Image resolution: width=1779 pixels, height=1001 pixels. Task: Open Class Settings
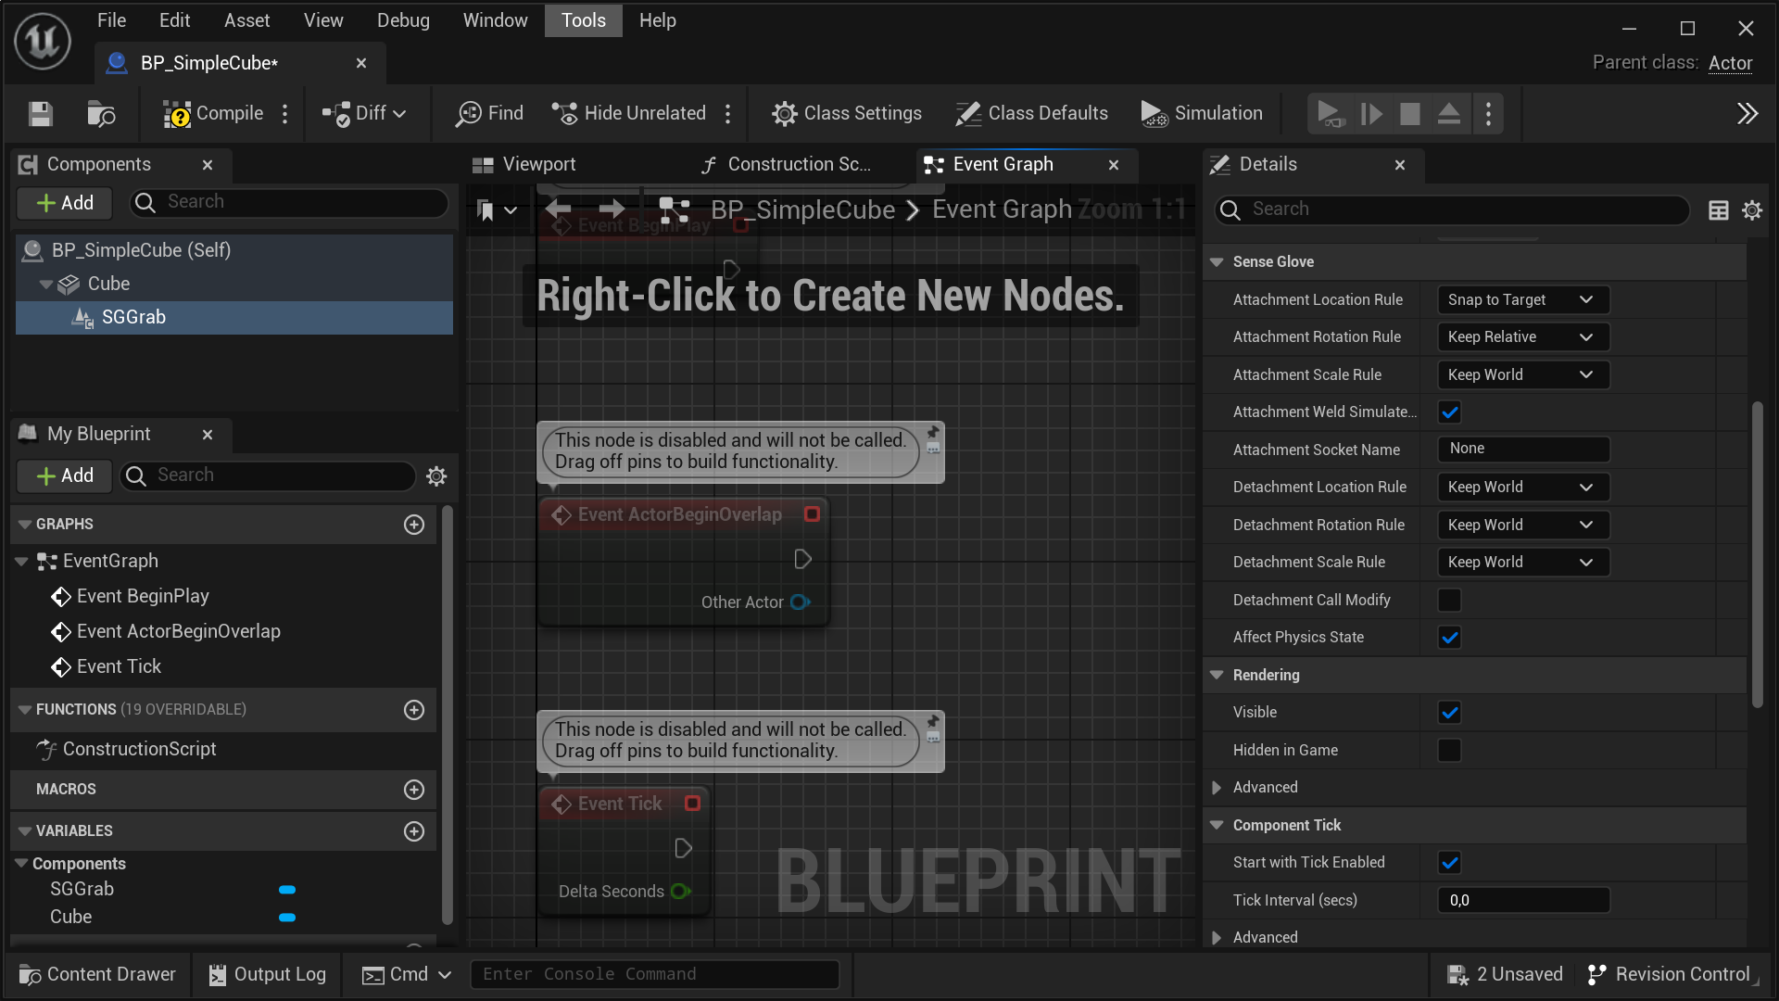[x=847, y=113]
